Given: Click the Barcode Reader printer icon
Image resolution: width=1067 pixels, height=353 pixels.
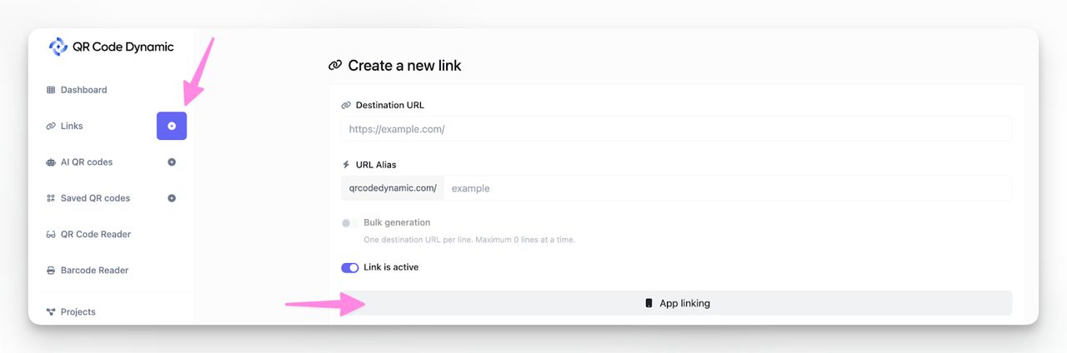Looking at the screenshot, I should coord(51,271).
